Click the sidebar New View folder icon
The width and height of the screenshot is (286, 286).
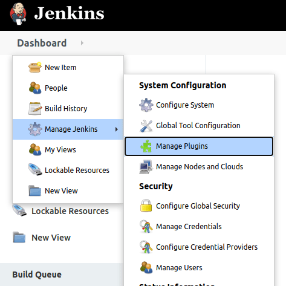19,237
